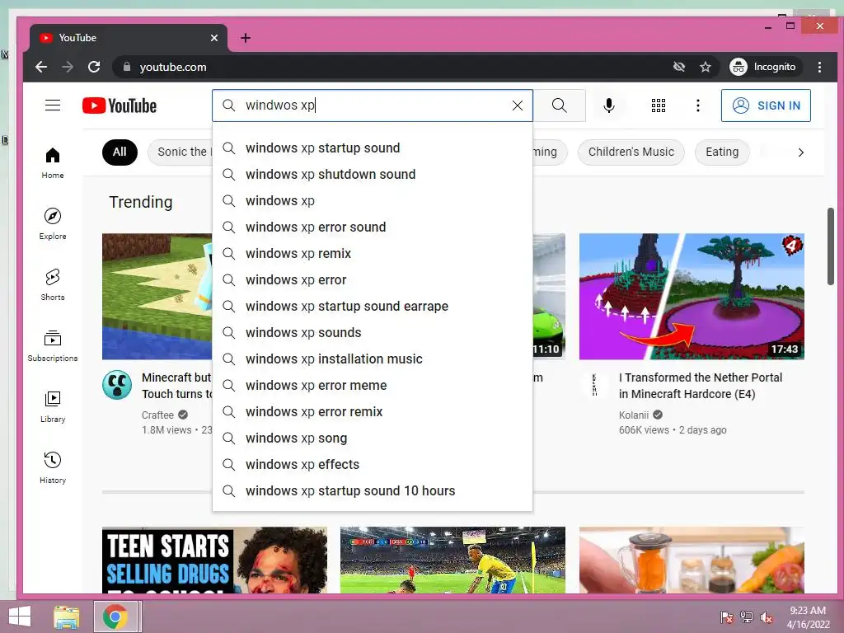844x633 pixels.
Task: Open YouTube settings three-dot menu
Action: tap(698, 105)
